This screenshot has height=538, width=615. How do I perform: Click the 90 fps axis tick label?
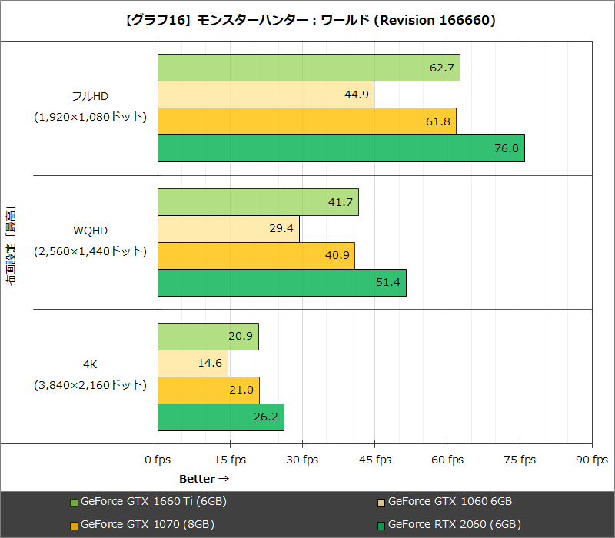coord(592,460)
